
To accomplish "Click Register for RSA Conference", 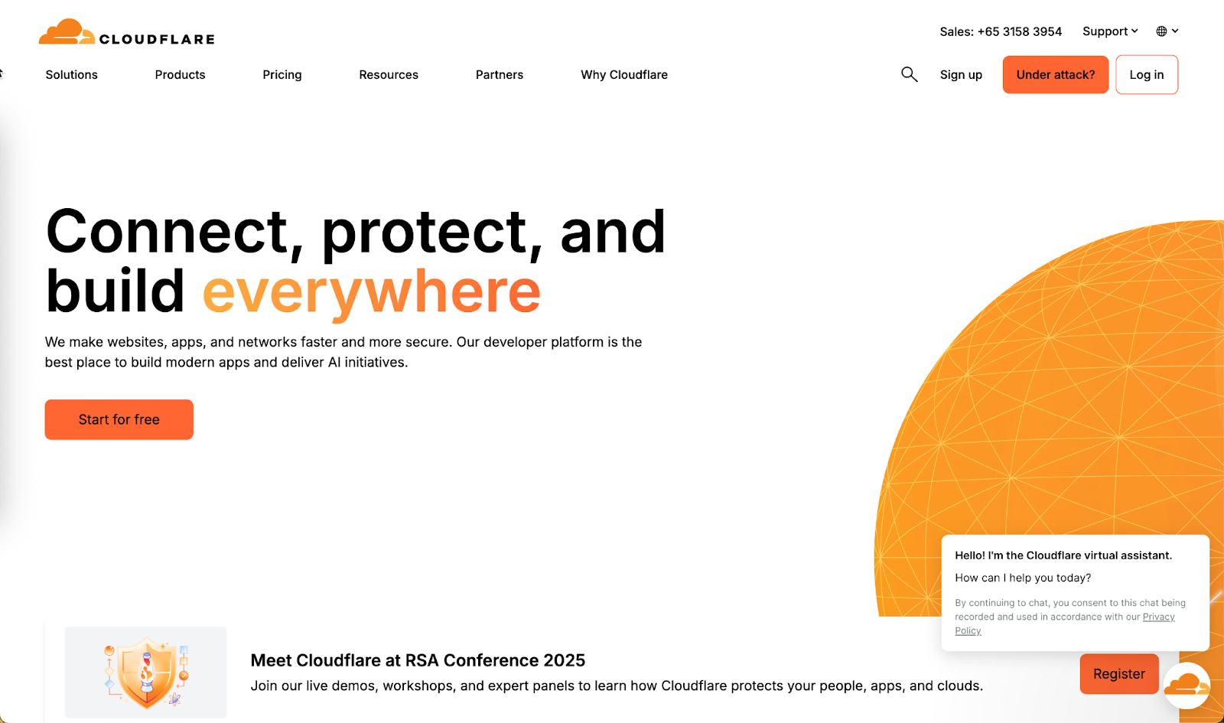I will [1119, 674].
